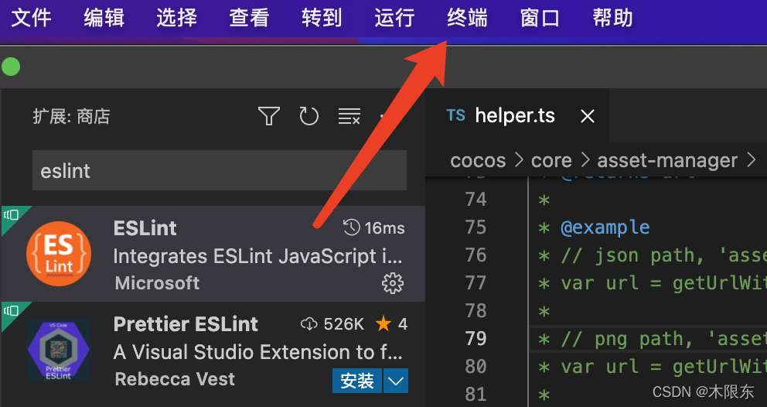The width and height of the screenshot is (767, 407).
Task: Focus the eslint extension search box
Action: point(220,170)
